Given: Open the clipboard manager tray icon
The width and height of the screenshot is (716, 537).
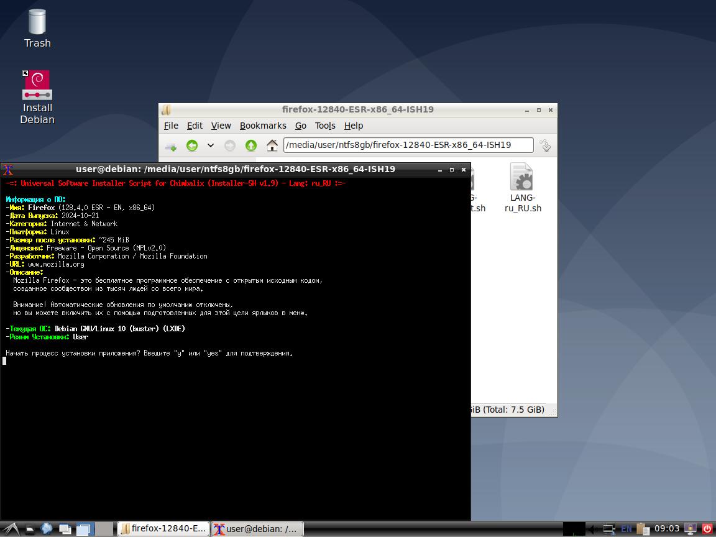Looking at the screenshot, I should (x=643, y=530).
